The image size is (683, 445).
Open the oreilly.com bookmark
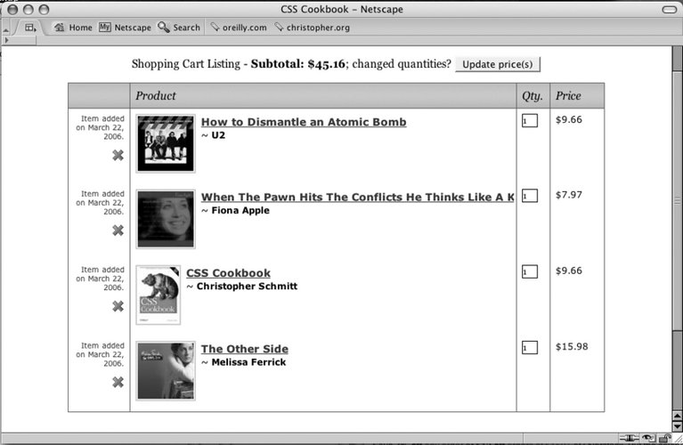click(239, 28)
